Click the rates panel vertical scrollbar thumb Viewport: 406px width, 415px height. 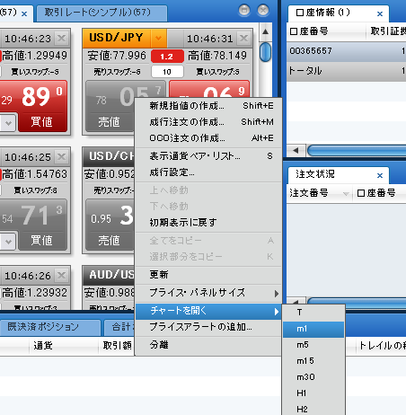click(265, 52)
